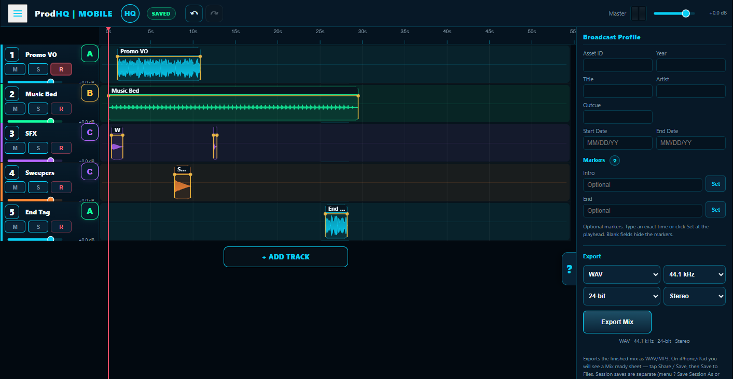The height and width of the screenshot is (379, 733).
Task: Adjust Sweepers track volume slider
Action: click(35, 199)
